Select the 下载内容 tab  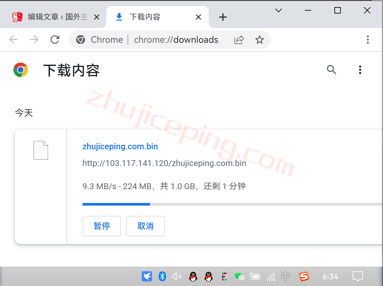158,17
